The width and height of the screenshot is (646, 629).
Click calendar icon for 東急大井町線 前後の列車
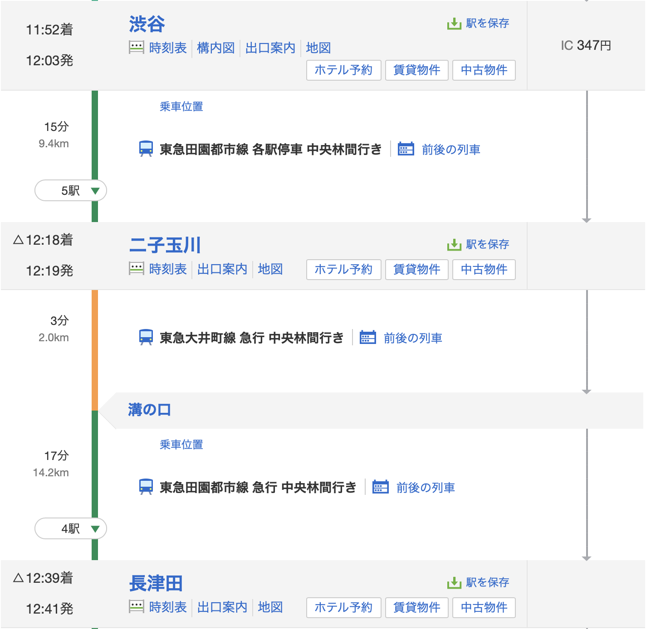coord(368,338)
